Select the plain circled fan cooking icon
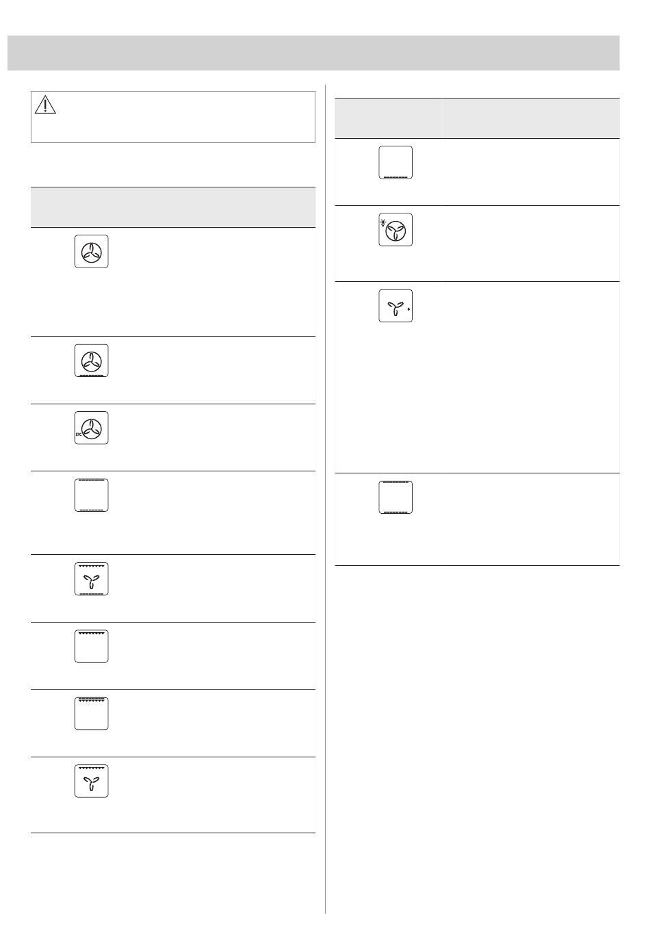 point(92,251)
